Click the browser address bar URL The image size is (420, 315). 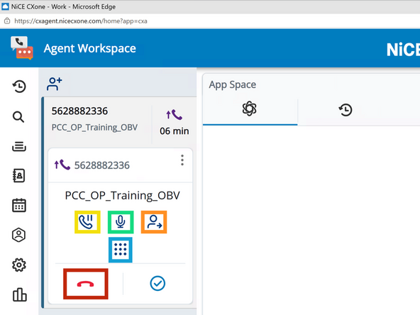(x=81, y=21)
